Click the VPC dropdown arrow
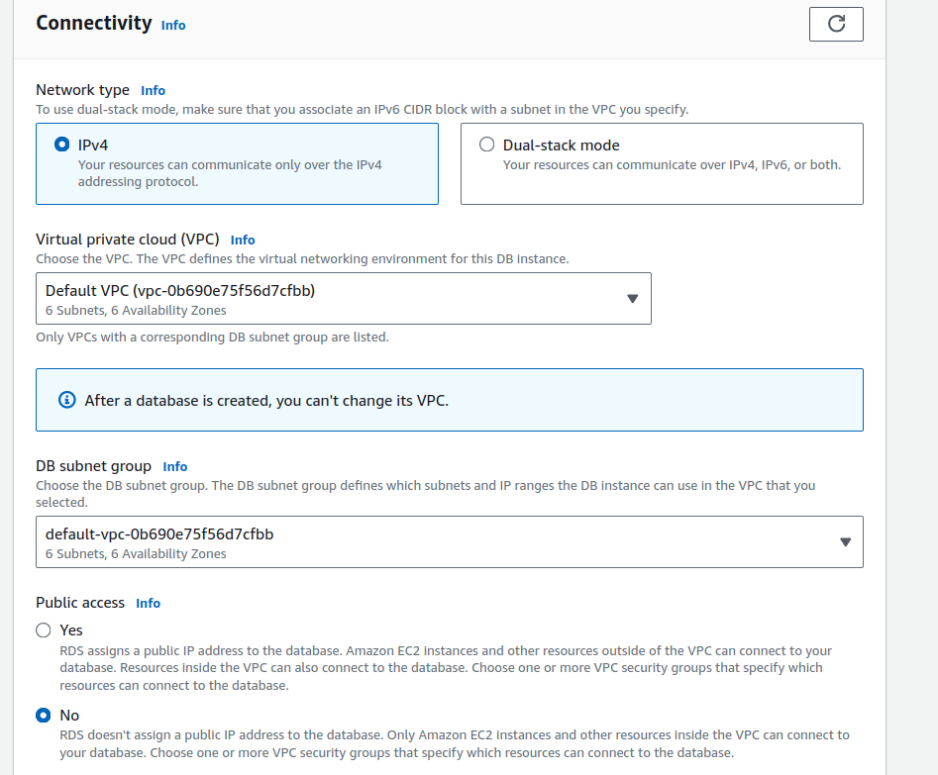Screen dimensions: 938x775 (633, 299)
